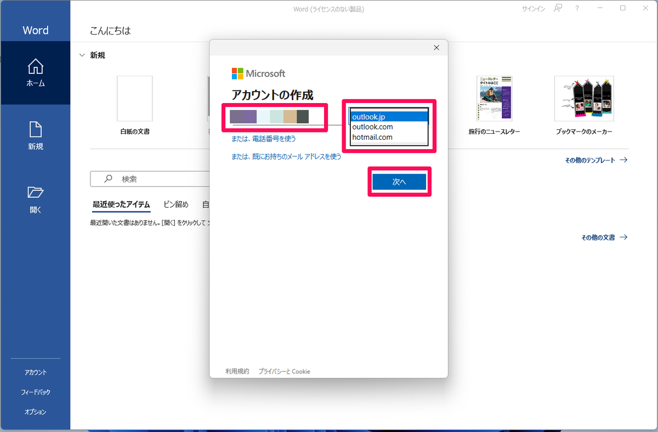Click その他のテンプレート link
This screenshot has height=432, width=658.
point(596,160)
